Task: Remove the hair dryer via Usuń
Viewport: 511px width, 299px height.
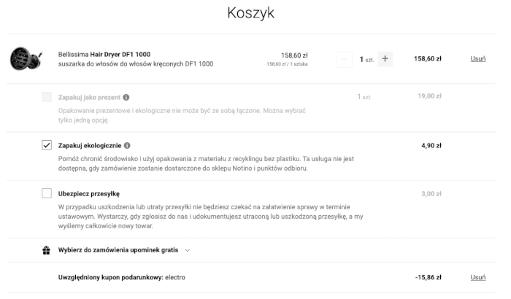Action: pyautogui.click(x=478, y=59)
